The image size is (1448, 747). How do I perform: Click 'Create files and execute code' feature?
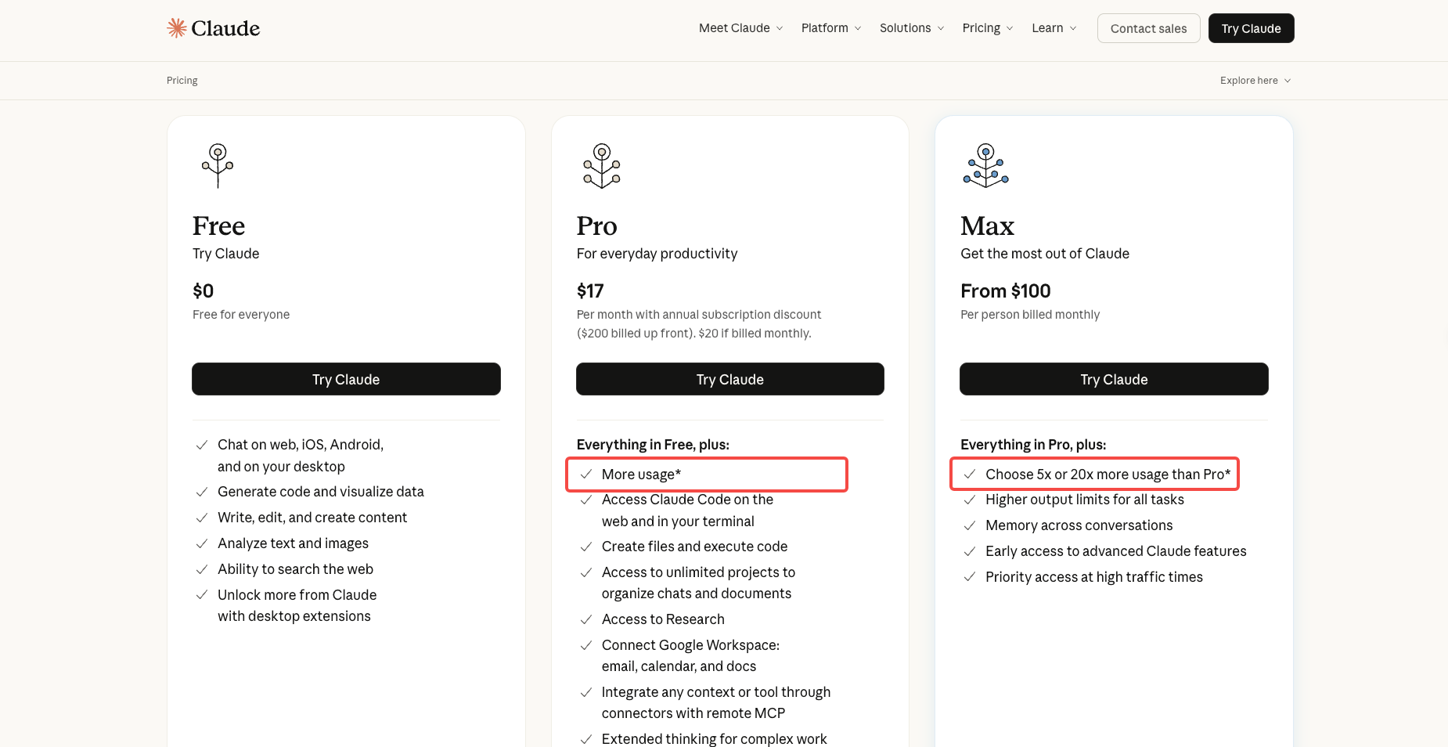coord(694,547)
